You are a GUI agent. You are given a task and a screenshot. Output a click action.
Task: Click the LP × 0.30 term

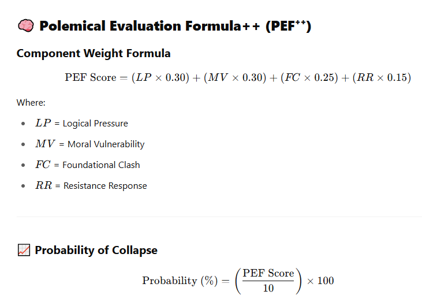160,77
